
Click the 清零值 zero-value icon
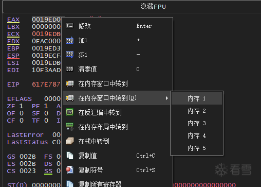pos(69,69)
